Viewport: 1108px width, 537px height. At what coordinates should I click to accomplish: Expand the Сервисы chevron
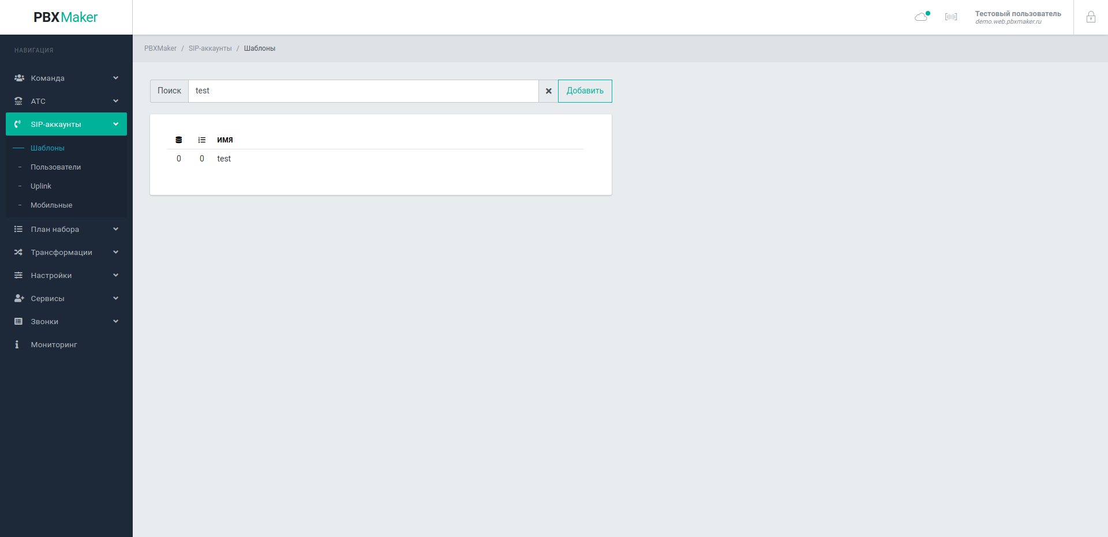115,298
